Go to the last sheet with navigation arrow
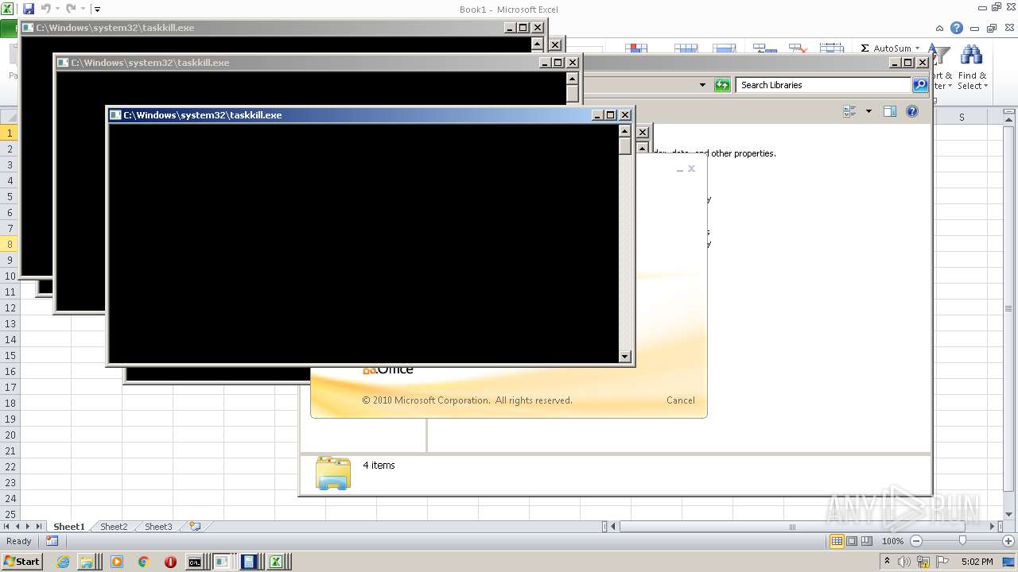Screen dimensions: 1018x572 pyautogui.click(x=38, y=527)
